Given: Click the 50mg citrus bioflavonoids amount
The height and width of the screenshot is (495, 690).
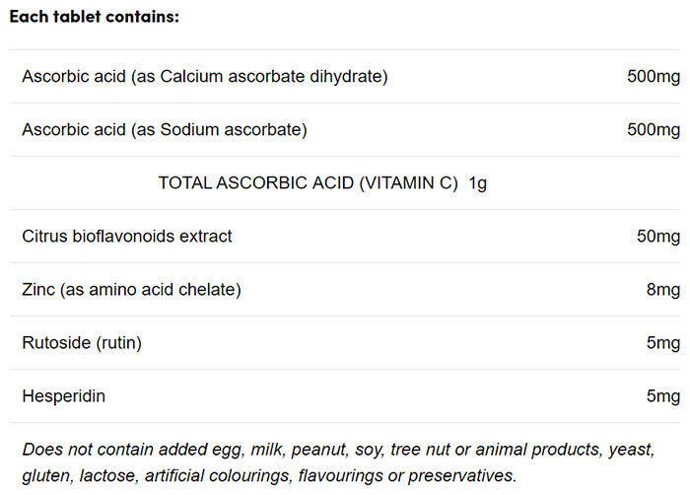Looking at the screenshot, I should (657, 236).
